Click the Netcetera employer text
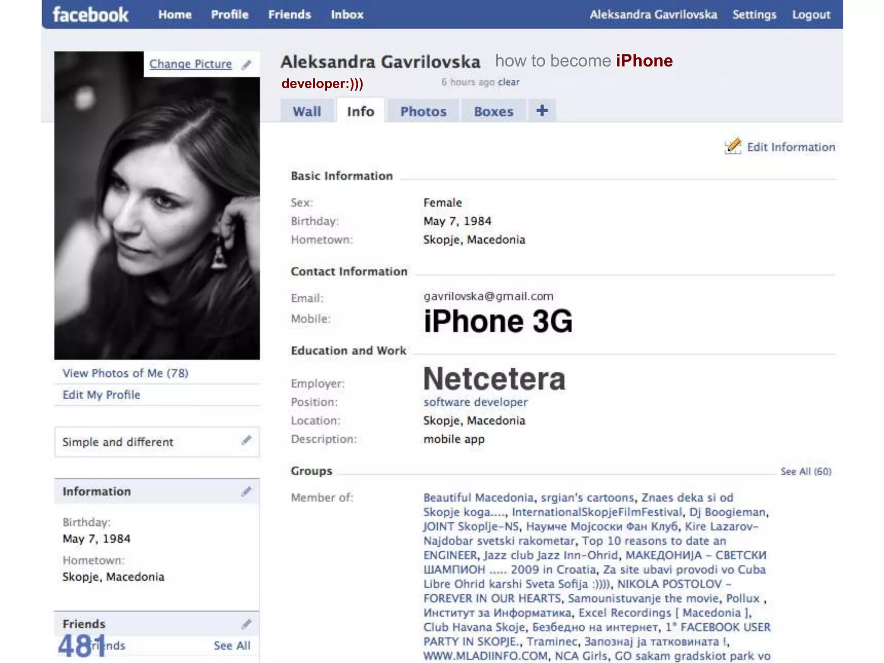 pyautogui.click(x=494, y=379)
